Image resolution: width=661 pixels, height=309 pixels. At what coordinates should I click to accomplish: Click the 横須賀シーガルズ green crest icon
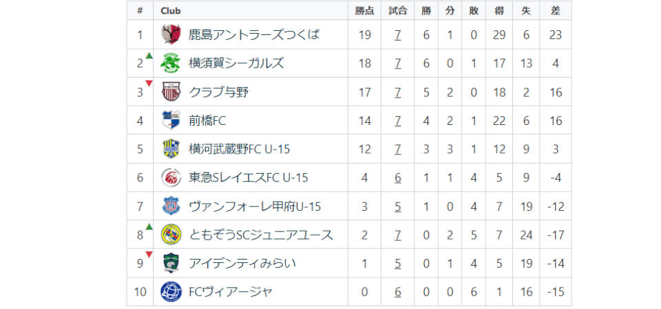coord(171,63)
